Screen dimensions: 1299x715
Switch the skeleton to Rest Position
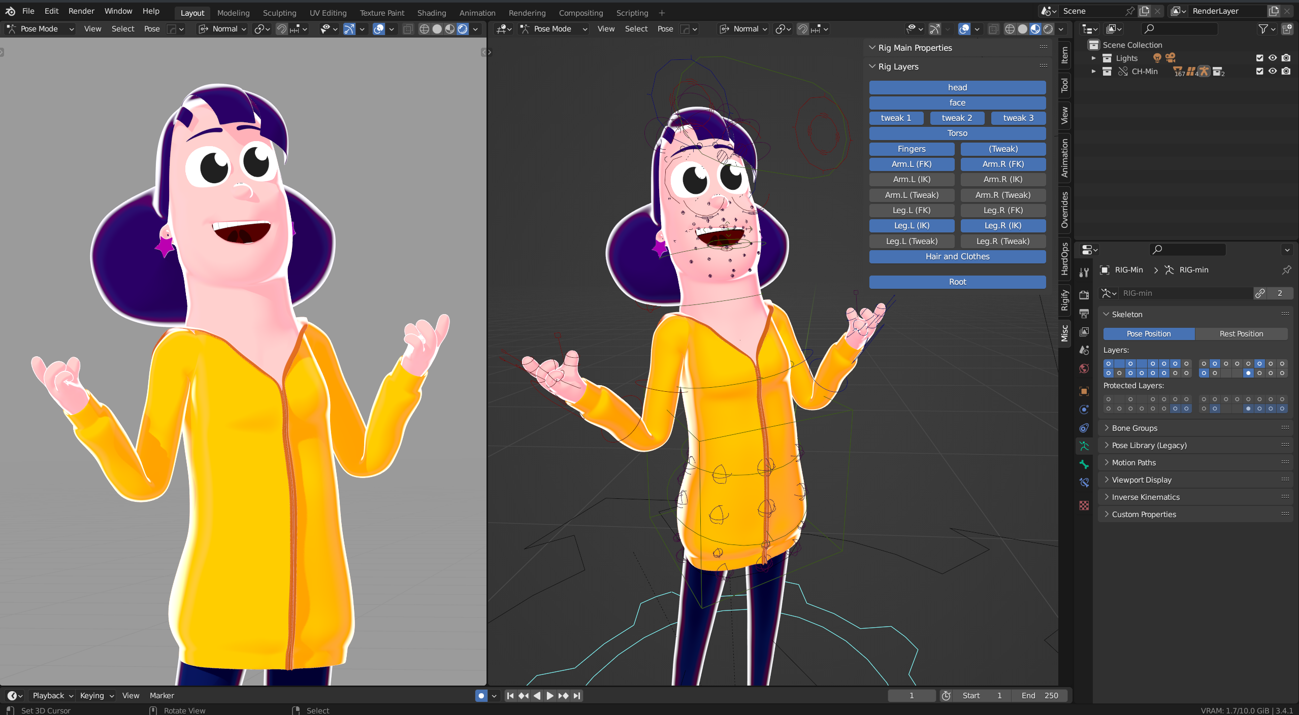[x=1241, y=334]
